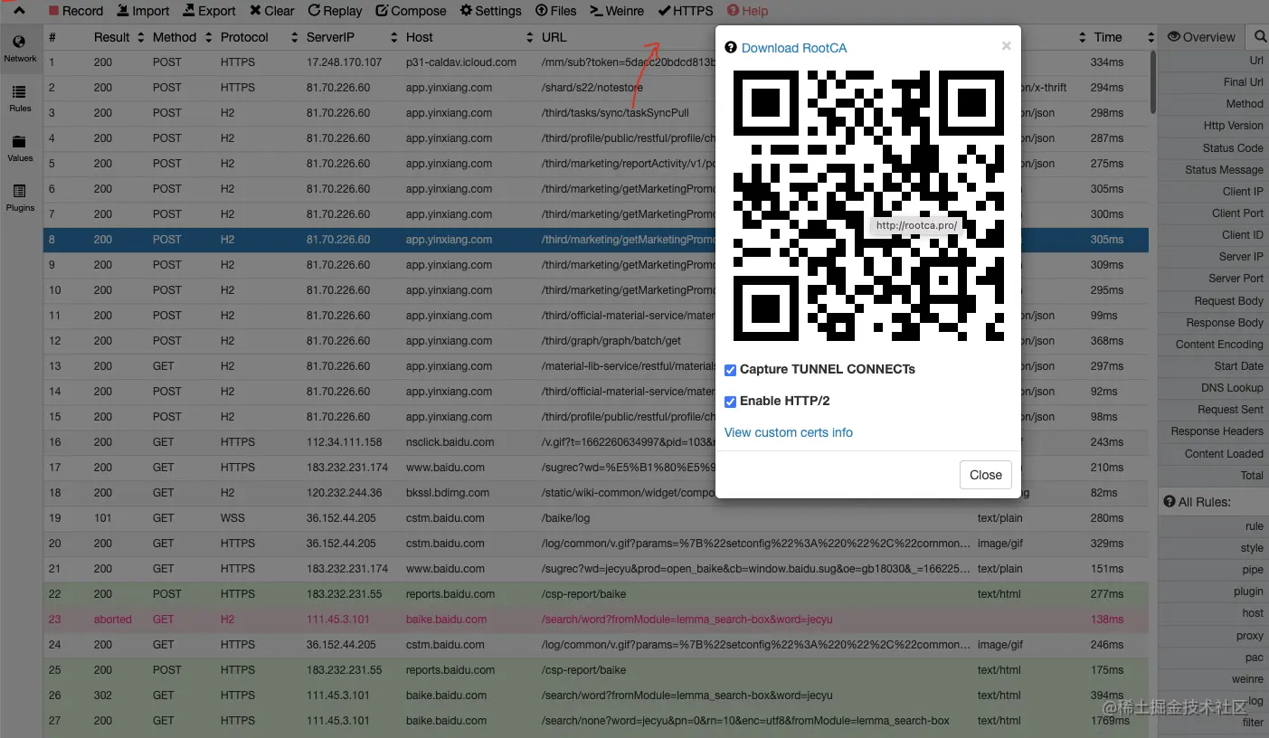This screenshot has width=1269, height=738.
Task: Click the Replay toolbar button
Action: [335, 11]
